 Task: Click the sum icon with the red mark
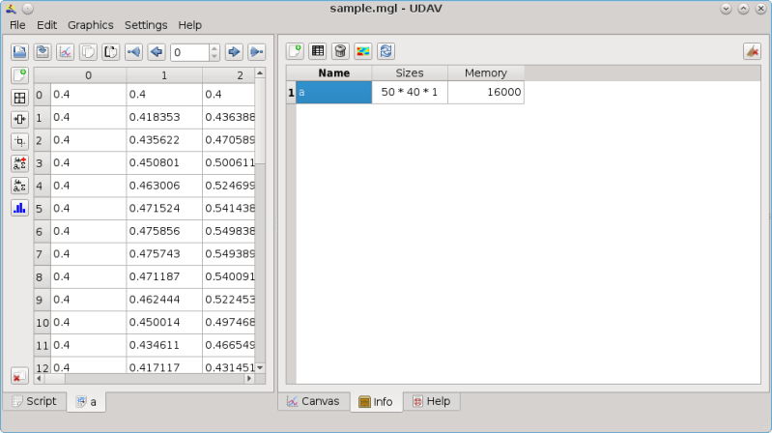19,163
